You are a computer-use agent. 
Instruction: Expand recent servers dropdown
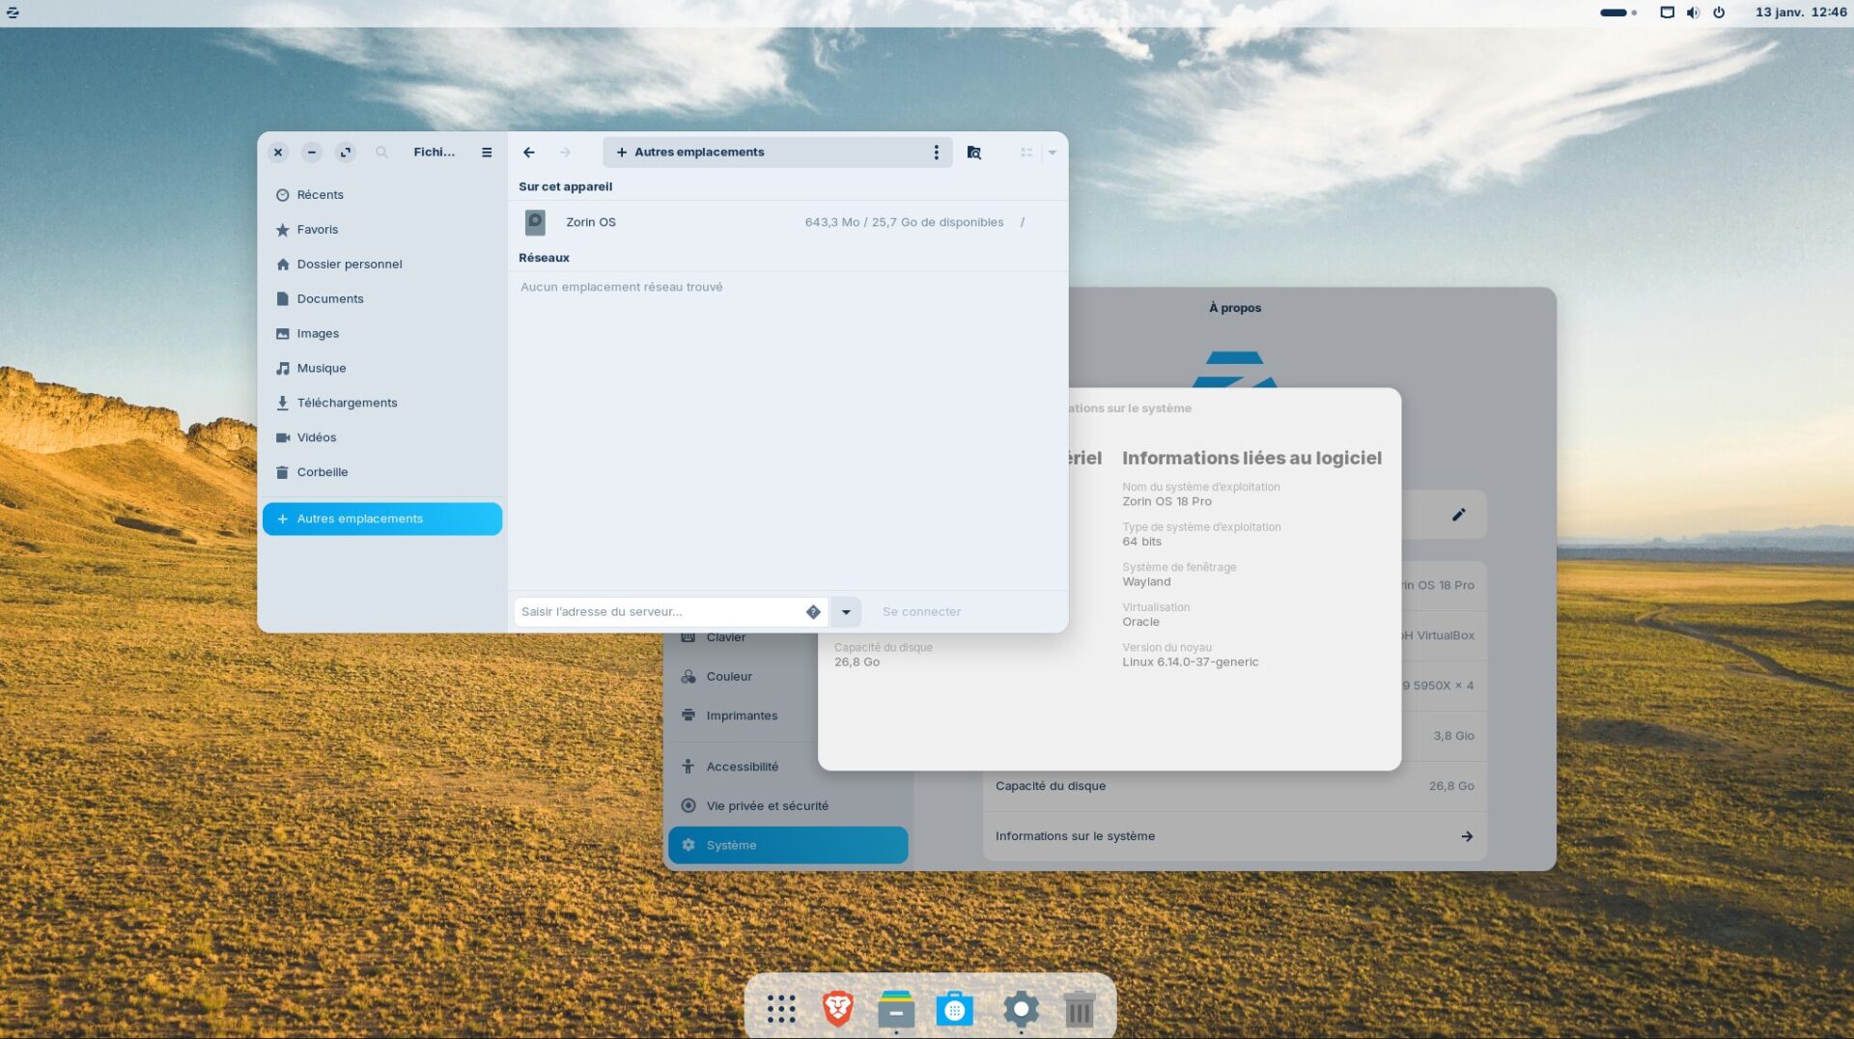[x=846, y=612]
